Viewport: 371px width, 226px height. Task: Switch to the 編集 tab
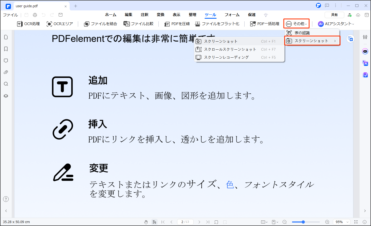pyautogui.click(x=129, y=15)
